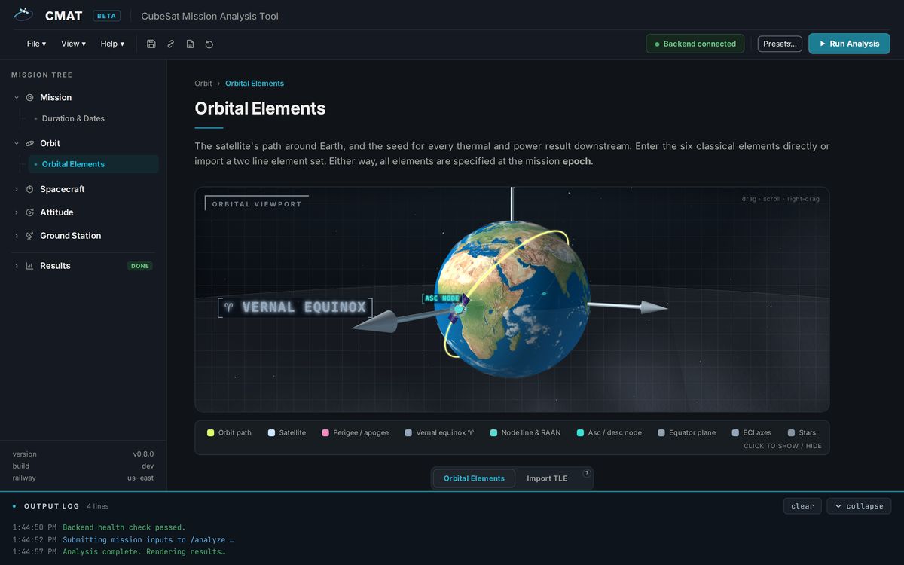
Task: Toggle ECI axes visibility in the legend
Action: coord(752,432)
